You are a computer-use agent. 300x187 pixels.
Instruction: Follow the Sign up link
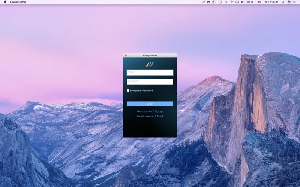click(158, 111)
